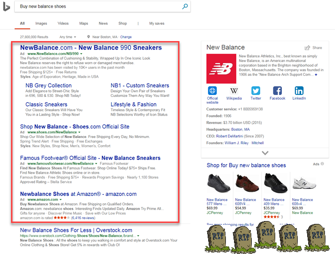Switch to the Shop tab

(123, 23)
